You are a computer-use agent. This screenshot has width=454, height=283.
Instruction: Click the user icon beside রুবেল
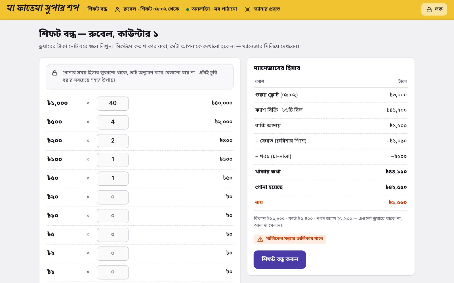click(117, 9)
